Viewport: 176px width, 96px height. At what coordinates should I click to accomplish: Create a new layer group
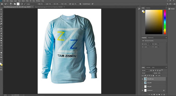(159, 95)
